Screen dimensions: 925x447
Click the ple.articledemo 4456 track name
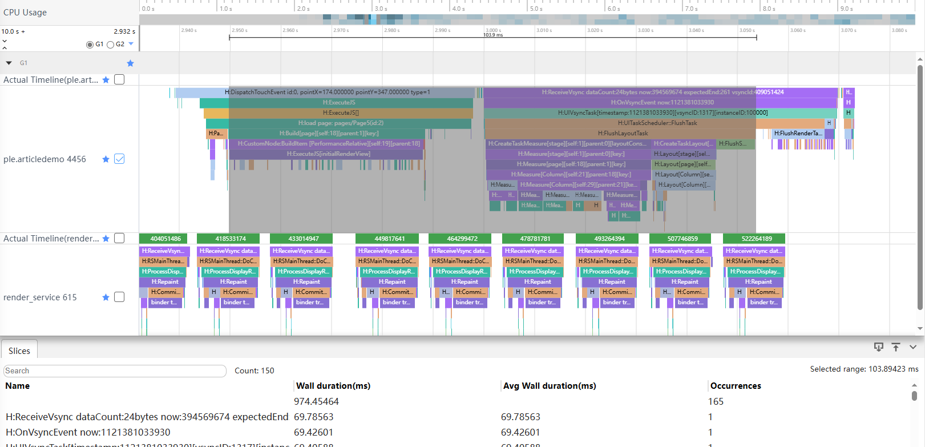pos(45,159)
